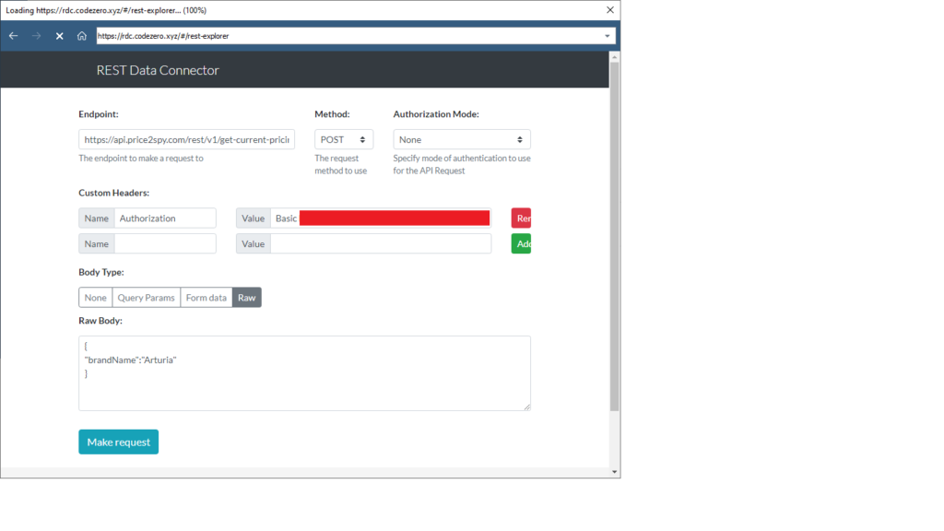The width and height of the screenshot is (944, 531).
Task: Remove the Authorization custom header
Action: pyautogui.click(x=522, y=218)
